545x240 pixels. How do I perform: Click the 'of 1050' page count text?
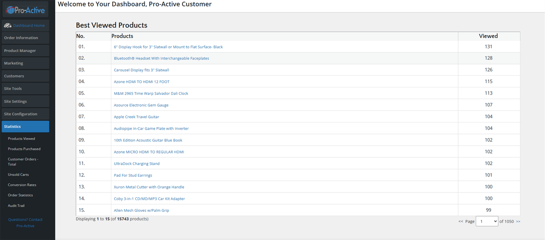507,221
